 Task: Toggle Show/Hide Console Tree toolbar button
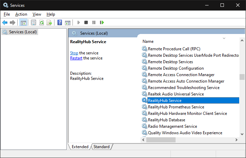point(23,23)
